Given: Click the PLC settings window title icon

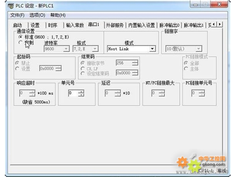Looking at the screenshot, I should click(x=11, y=6).
